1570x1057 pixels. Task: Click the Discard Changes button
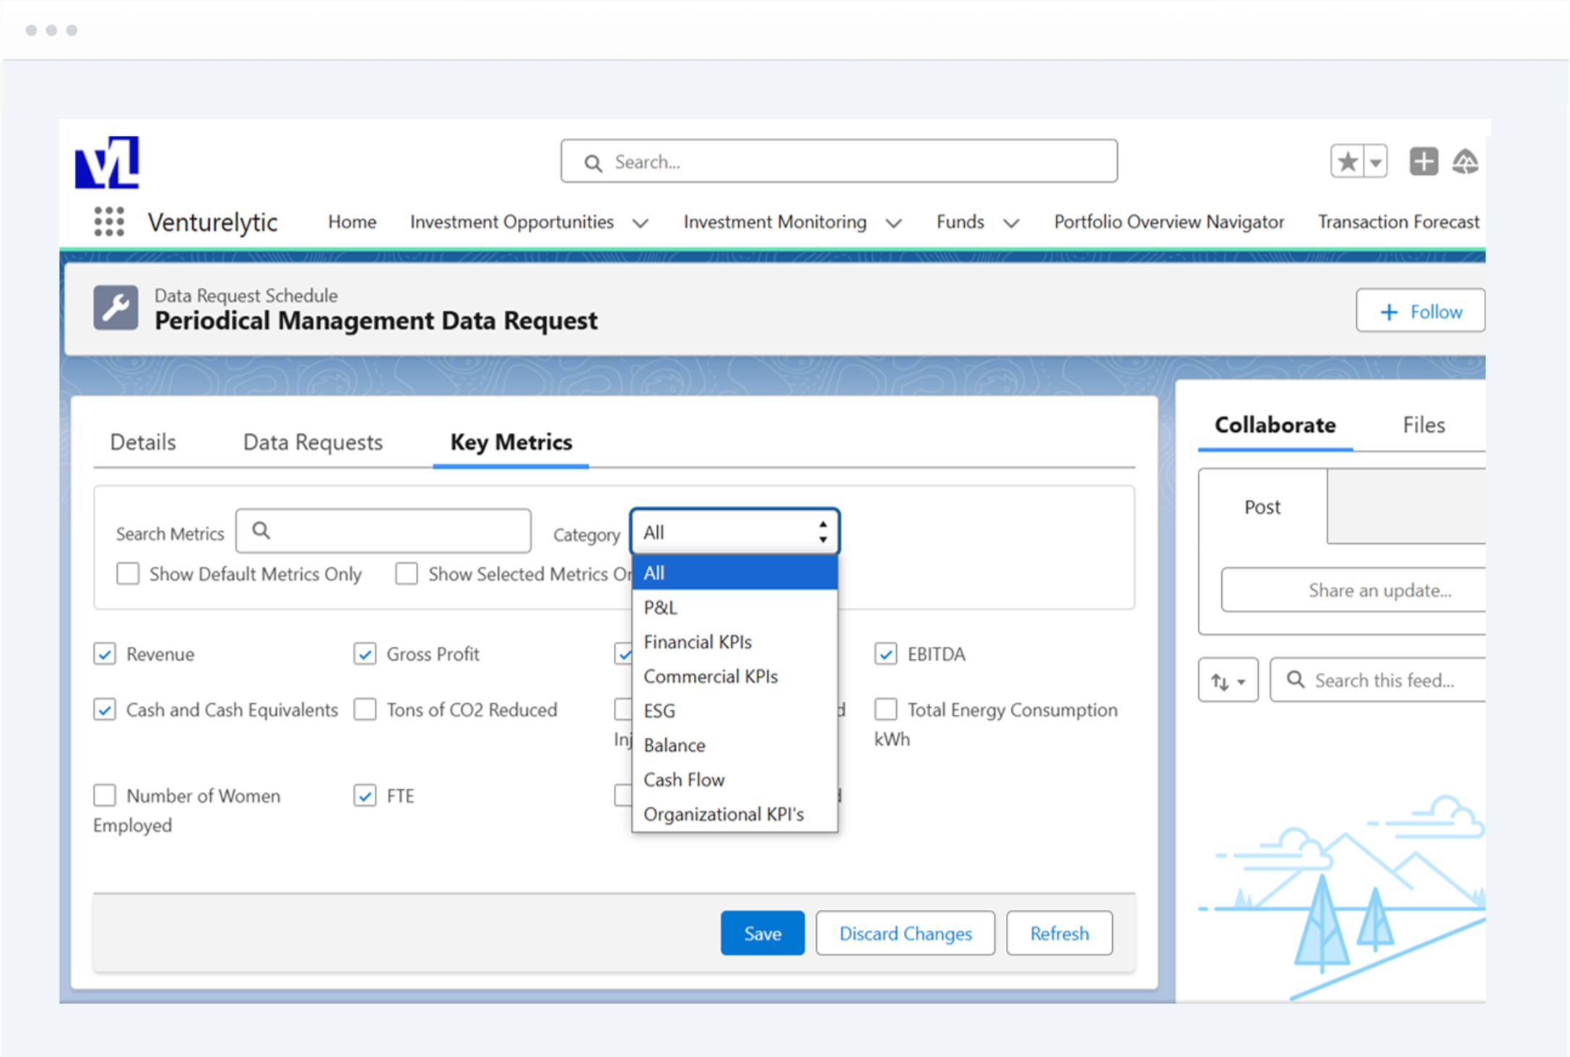(905, 934)
